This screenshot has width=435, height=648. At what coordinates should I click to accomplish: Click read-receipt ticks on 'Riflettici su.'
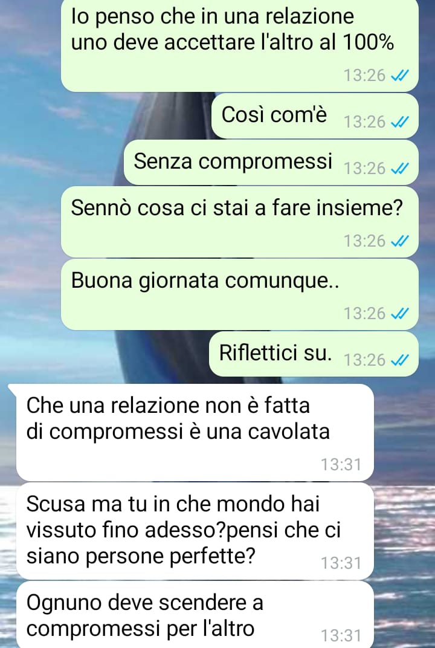pyautogui.click(x=399, y=360)
